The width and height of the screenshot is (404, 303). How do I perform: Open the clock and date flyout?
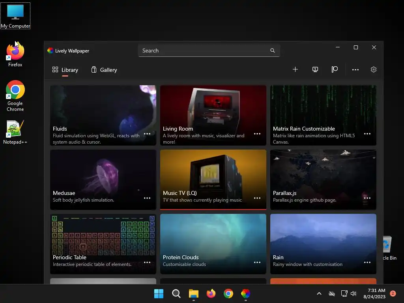(x=374, y=294)
